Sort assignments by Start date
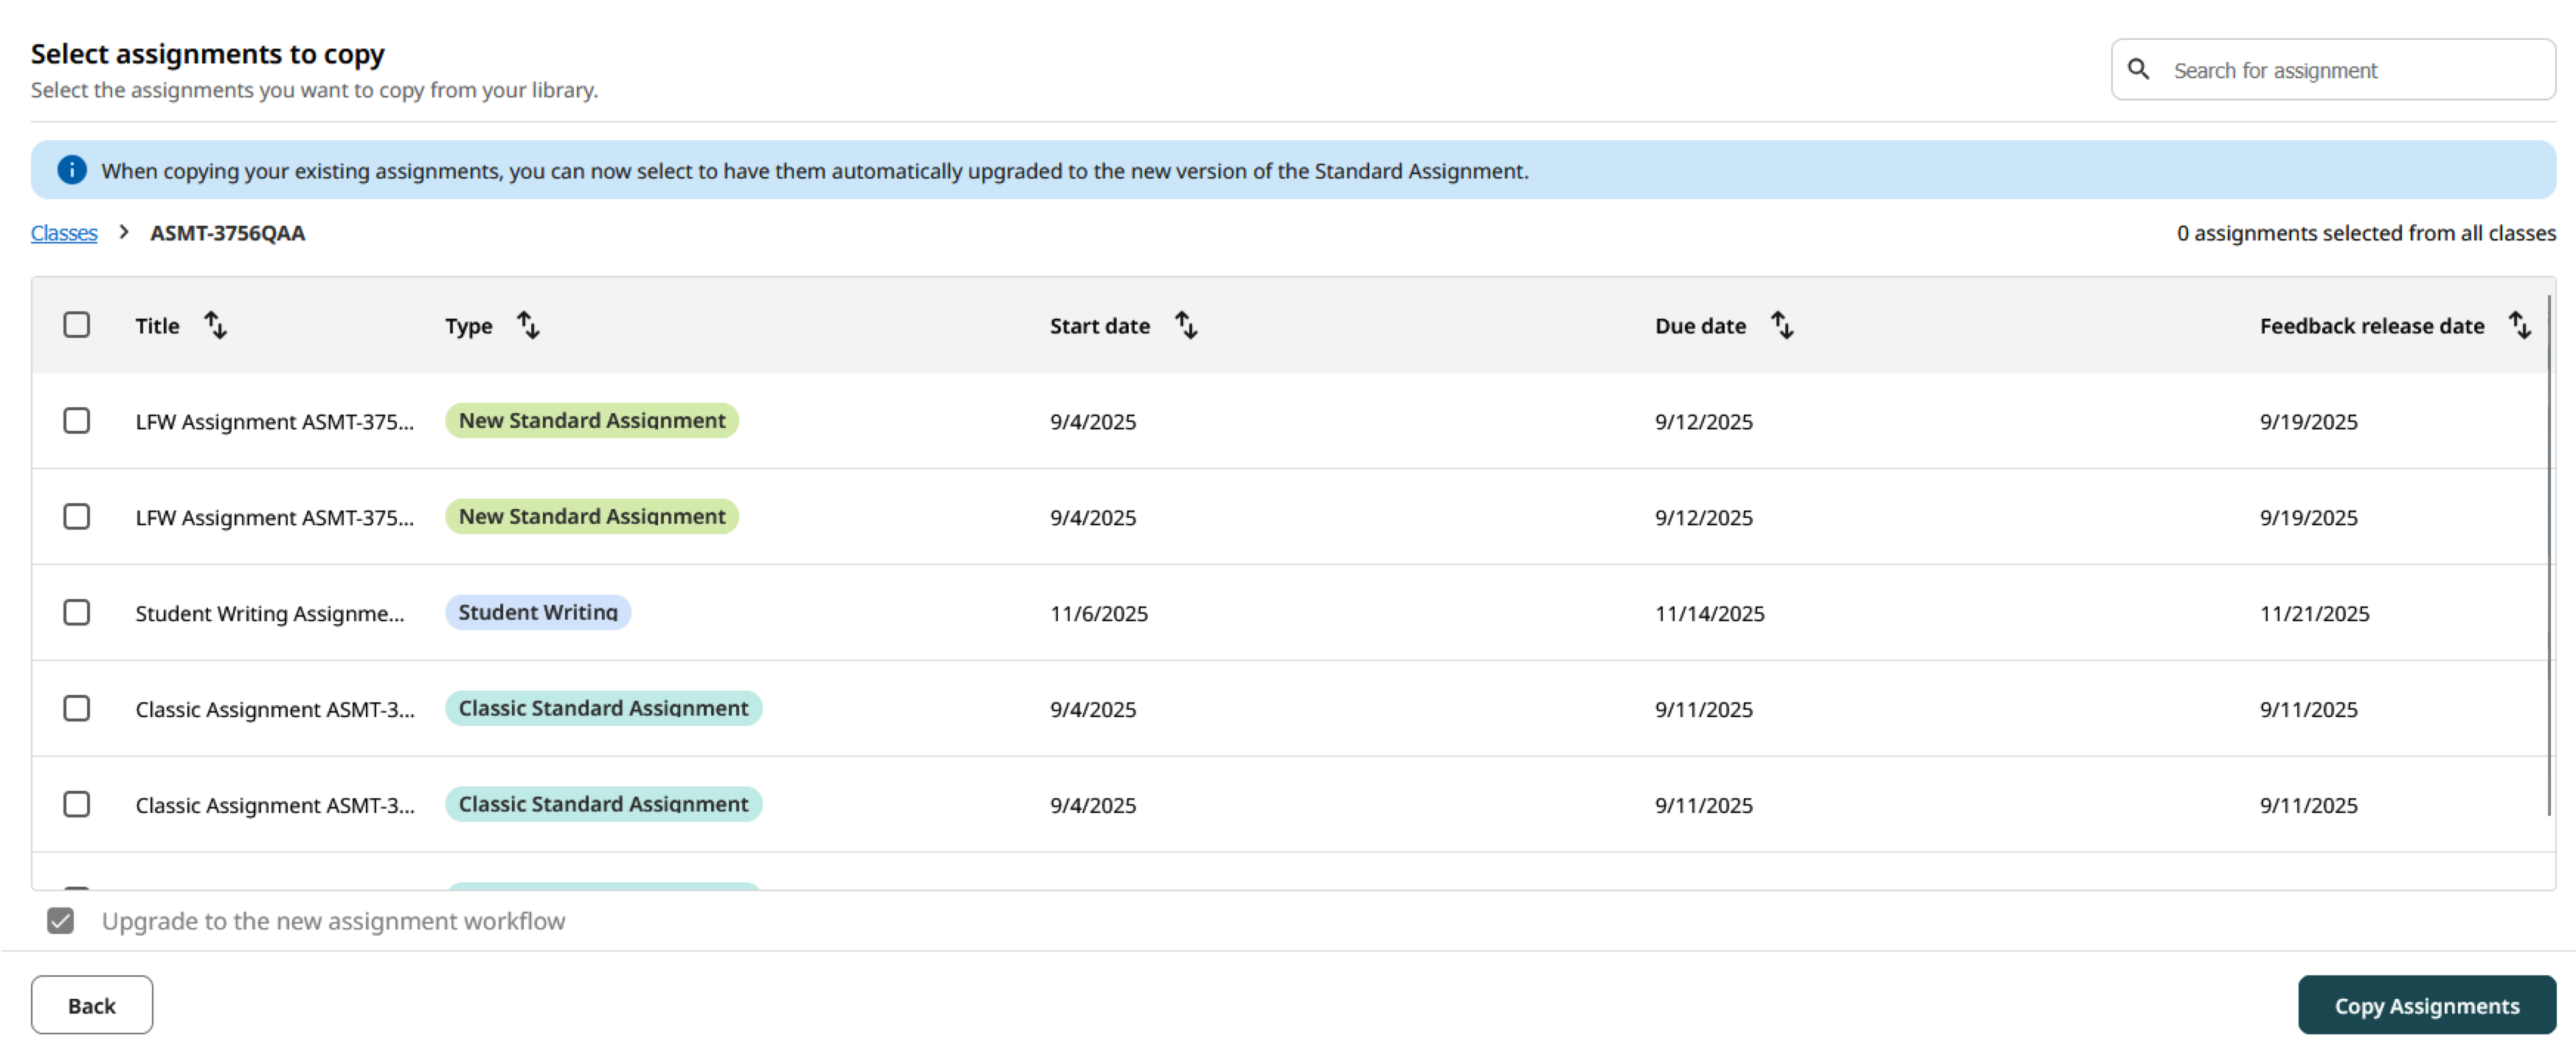 click(1186, 324)
